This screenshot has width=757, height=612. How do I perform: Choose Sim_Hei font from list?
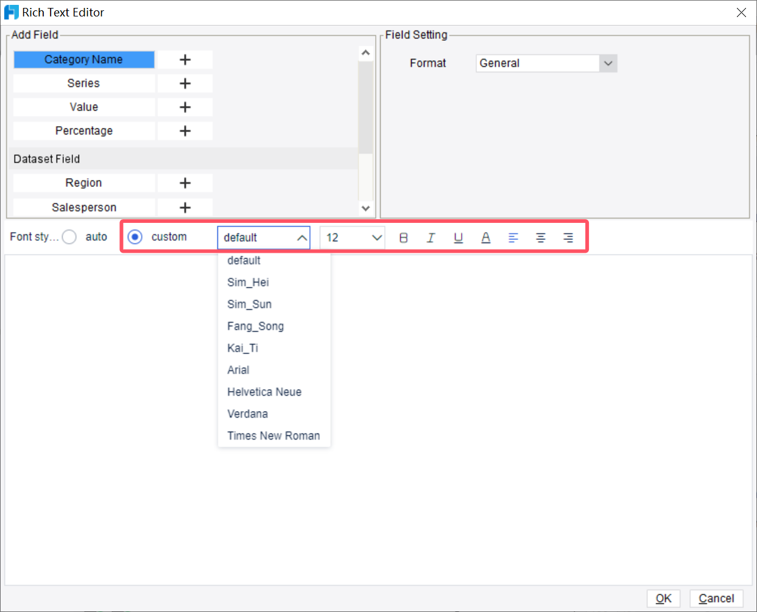tap(274, 283)
